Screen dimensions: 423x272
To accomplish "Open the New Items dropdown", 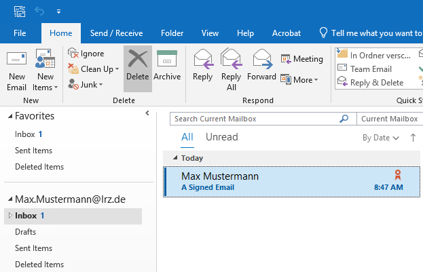I will pos(45,71).
